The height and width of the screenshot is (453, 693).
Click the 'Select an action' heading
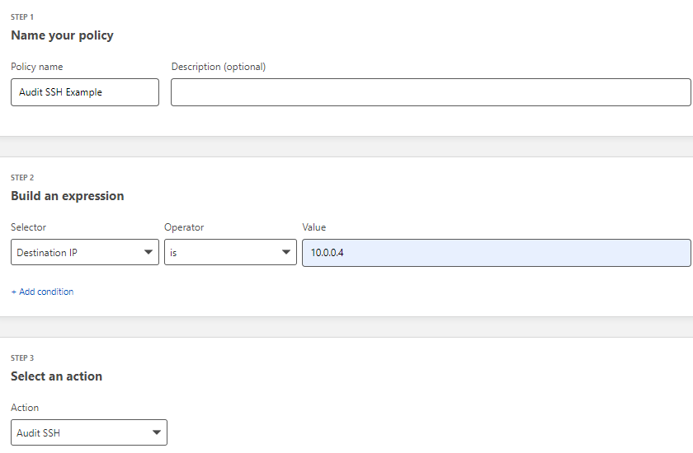point(57,376)
